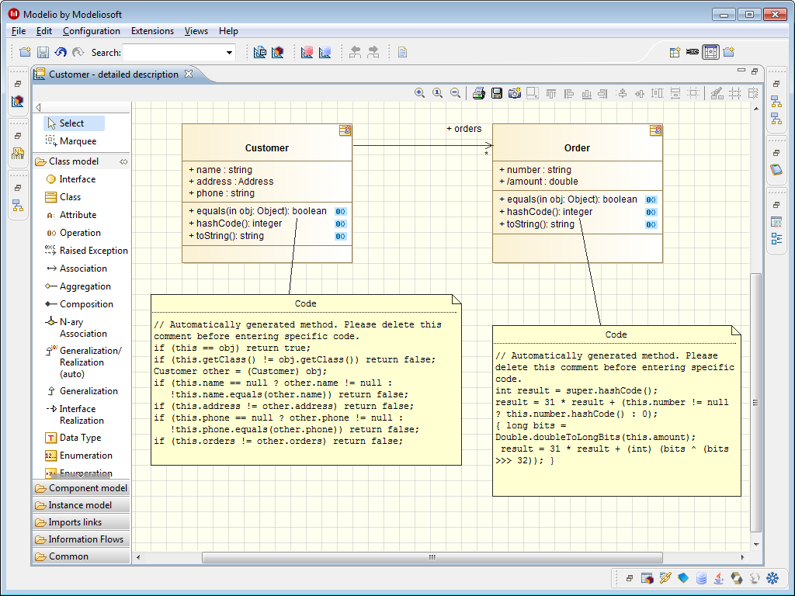
Task: Open the script pencil icon in bottom bar
Action: (x=665, y=577)
